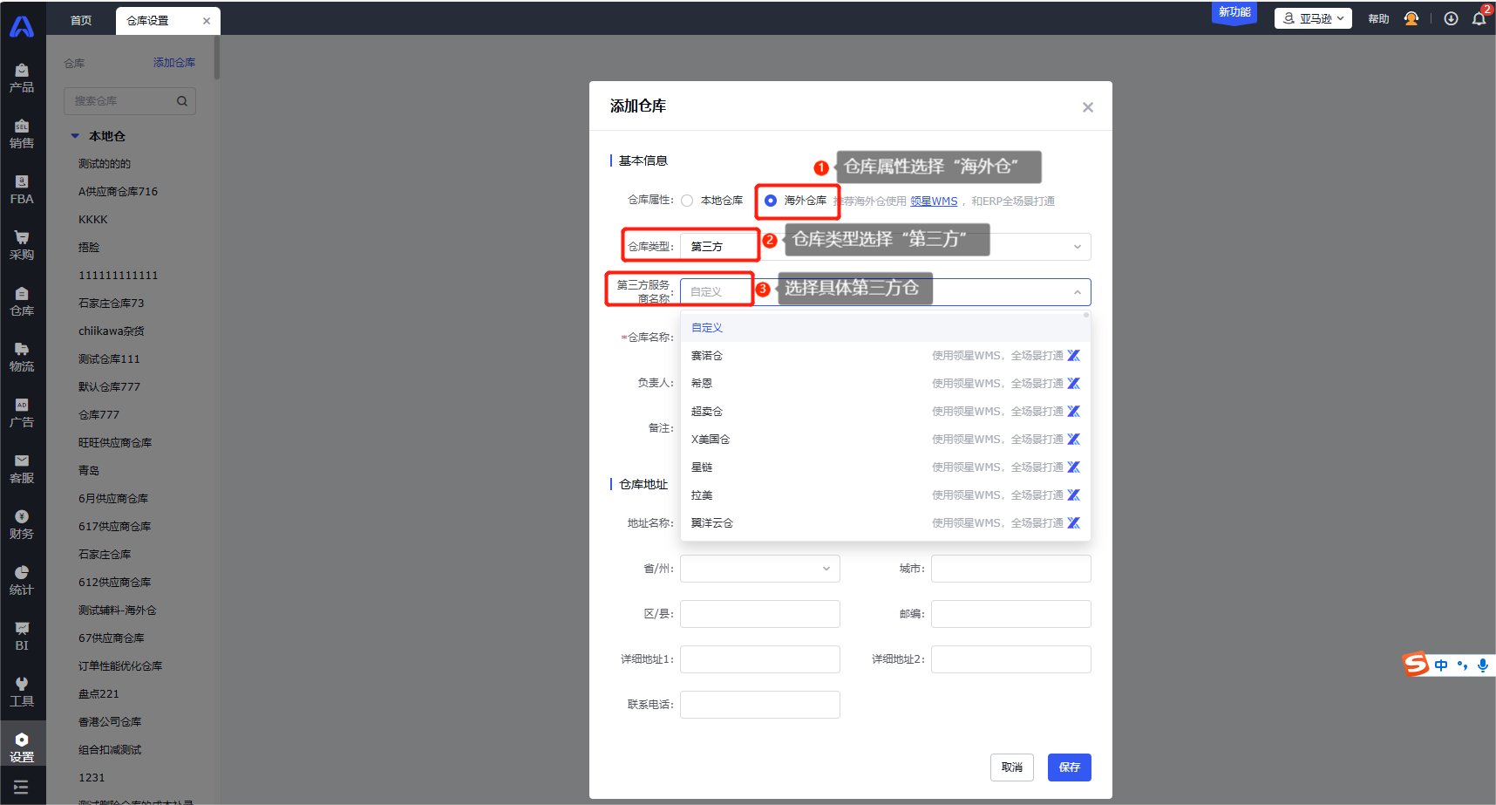This screenshot has width=1496, height=805.
Task: Open the 统计 (Statistics) pie chart icon
Action: coord(22,580)
